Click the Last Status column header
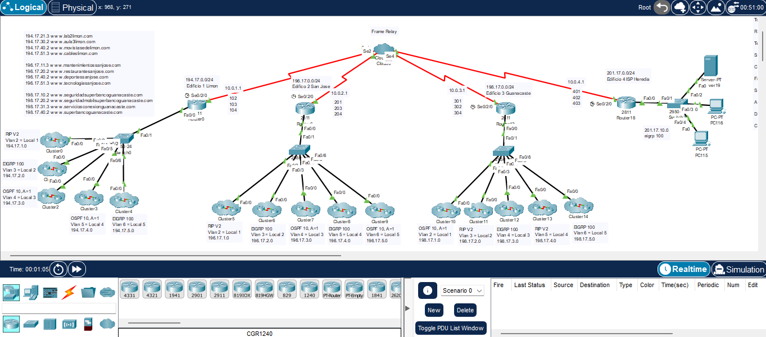The width and height of the screenshot is (766, 337). pos(529,285)
